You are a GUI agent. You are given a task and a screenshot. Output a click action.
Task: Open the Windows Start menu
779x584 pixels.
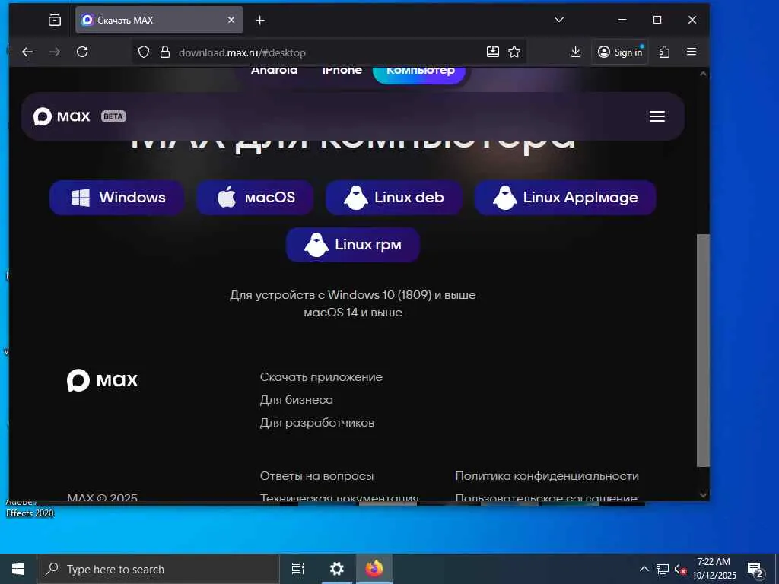click(18, 569)
